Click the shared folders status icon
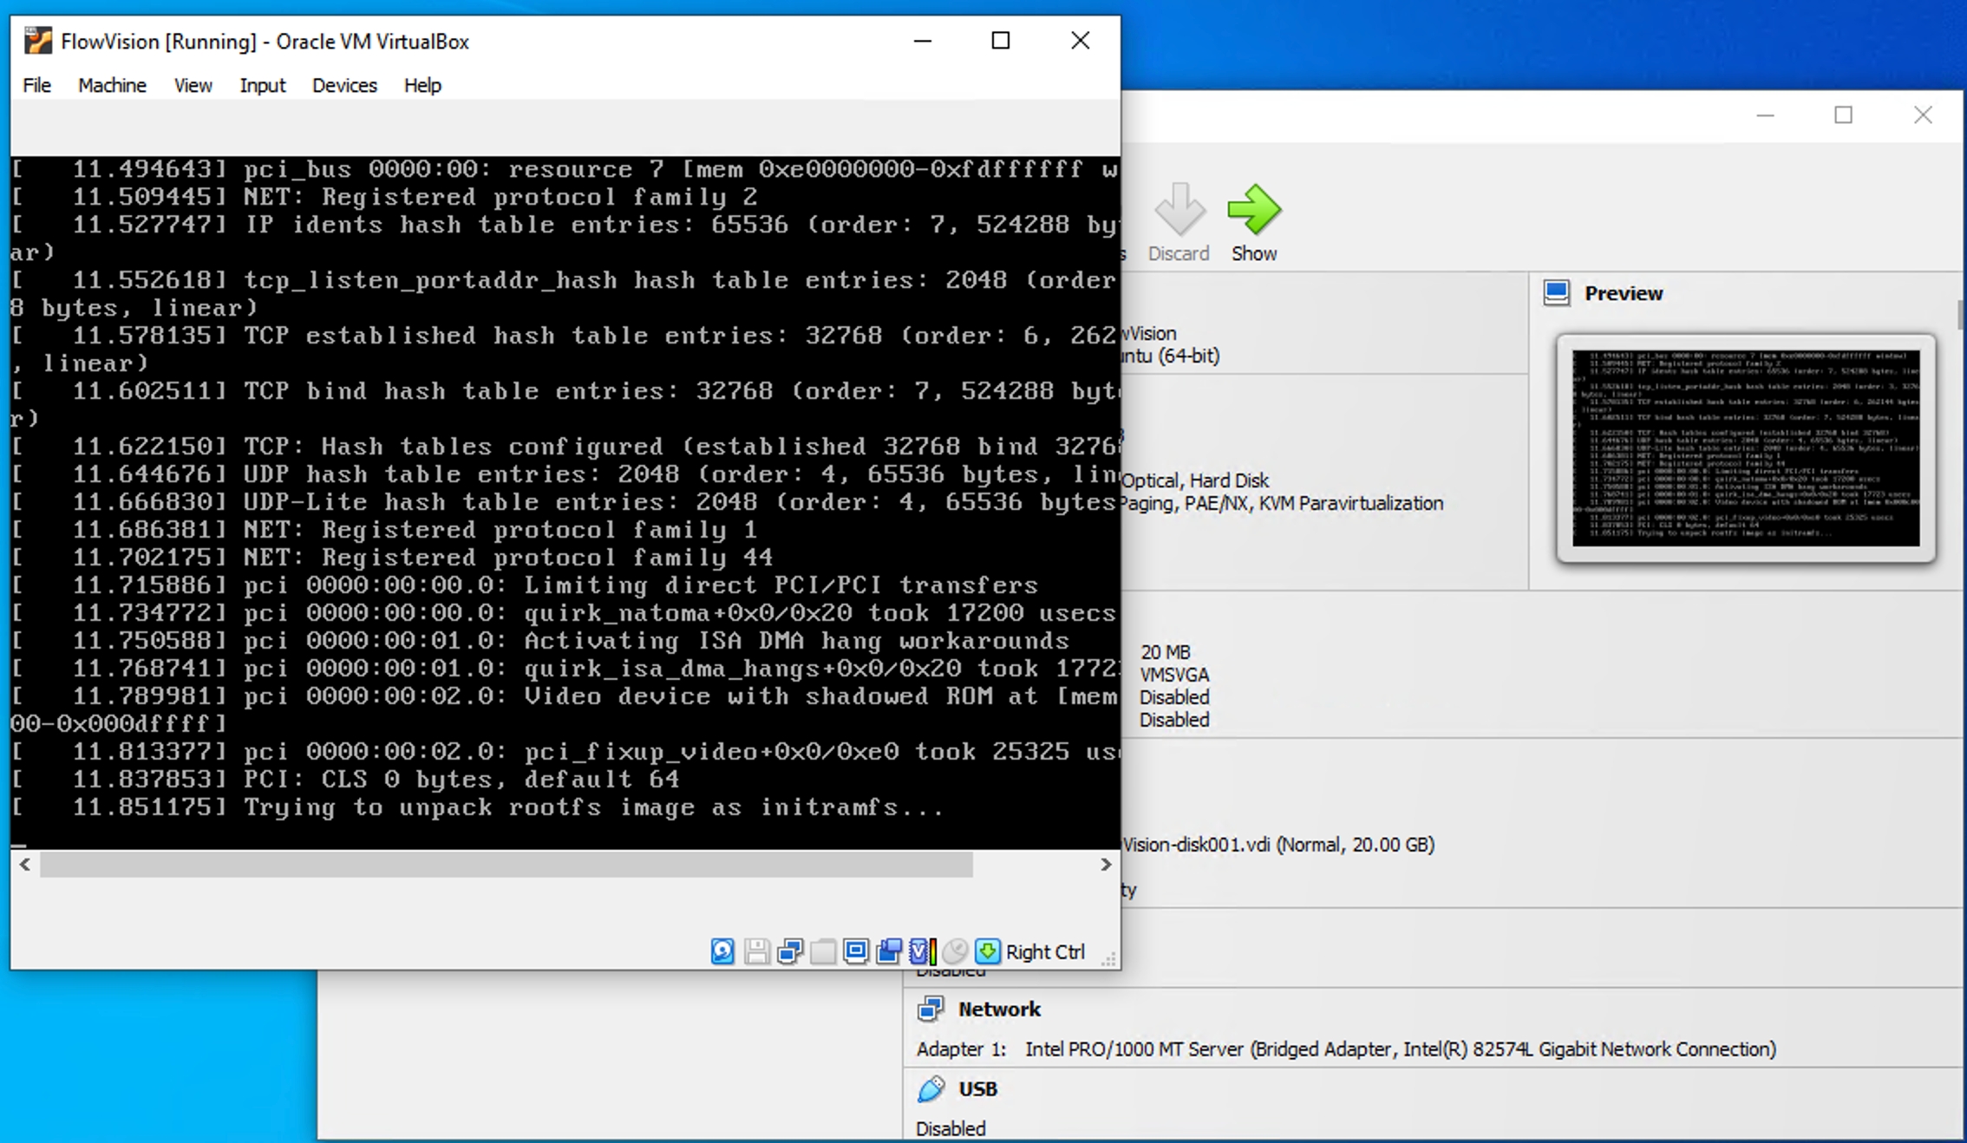 pos(823,951)
